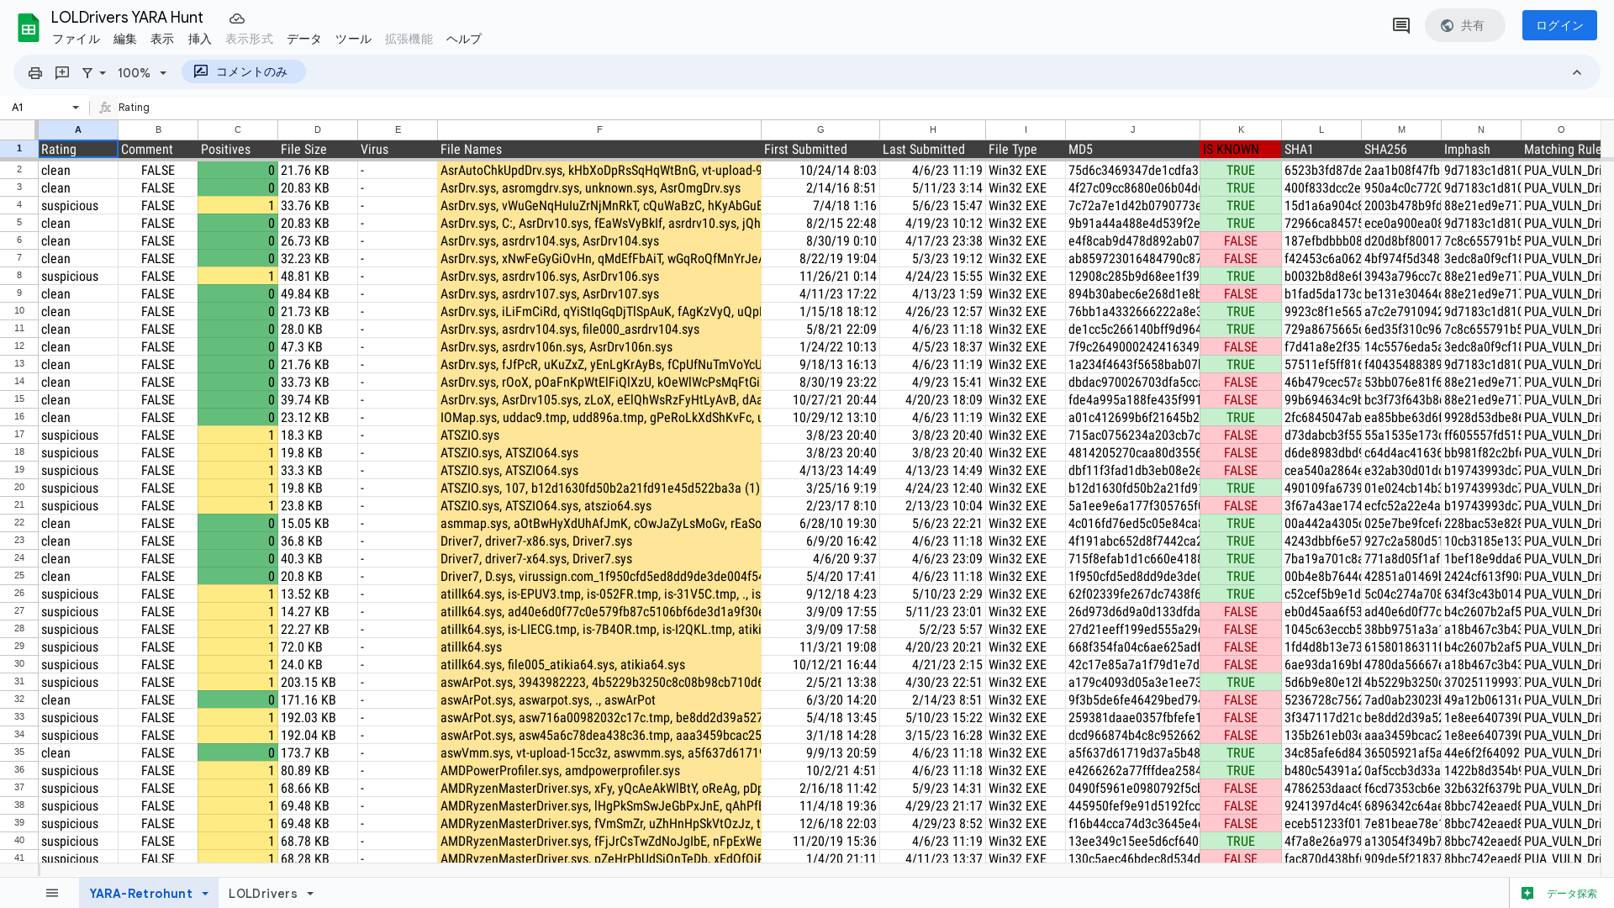Viewport: 1614px width, 908px height.
Task: Select the select-all corner box
Action: point(18,129)
